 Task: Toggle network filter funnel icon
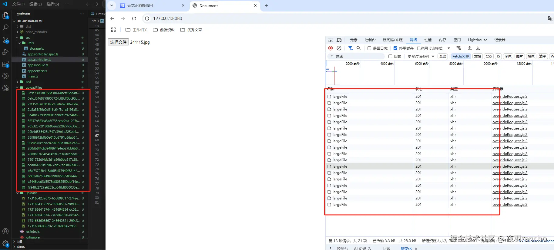click(x=350, y=48)
